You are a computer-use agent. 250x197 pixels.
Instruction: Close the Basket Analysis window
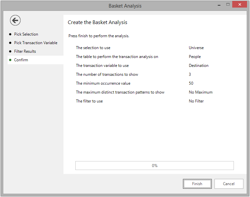click(x=239, y=5)
